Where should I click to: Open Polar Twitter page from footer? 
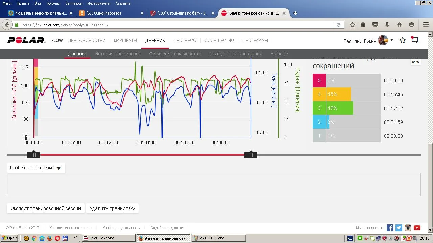tap(399, 228)
